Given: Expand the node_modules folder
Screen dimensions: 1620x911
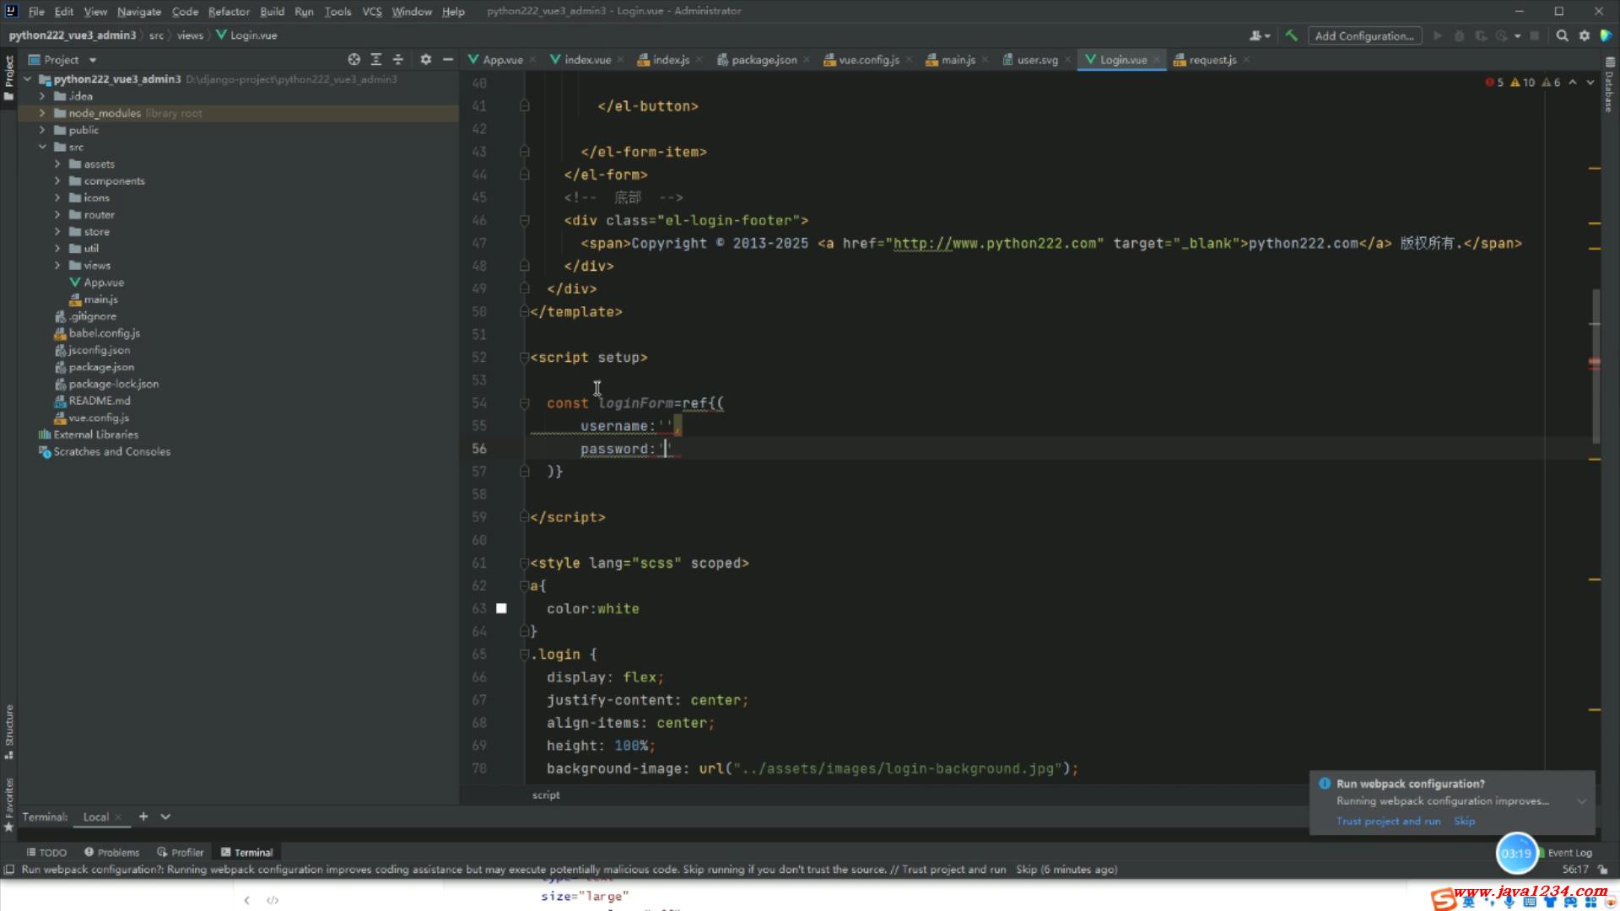Looking at the screenshot, I should tap(42, 113).
